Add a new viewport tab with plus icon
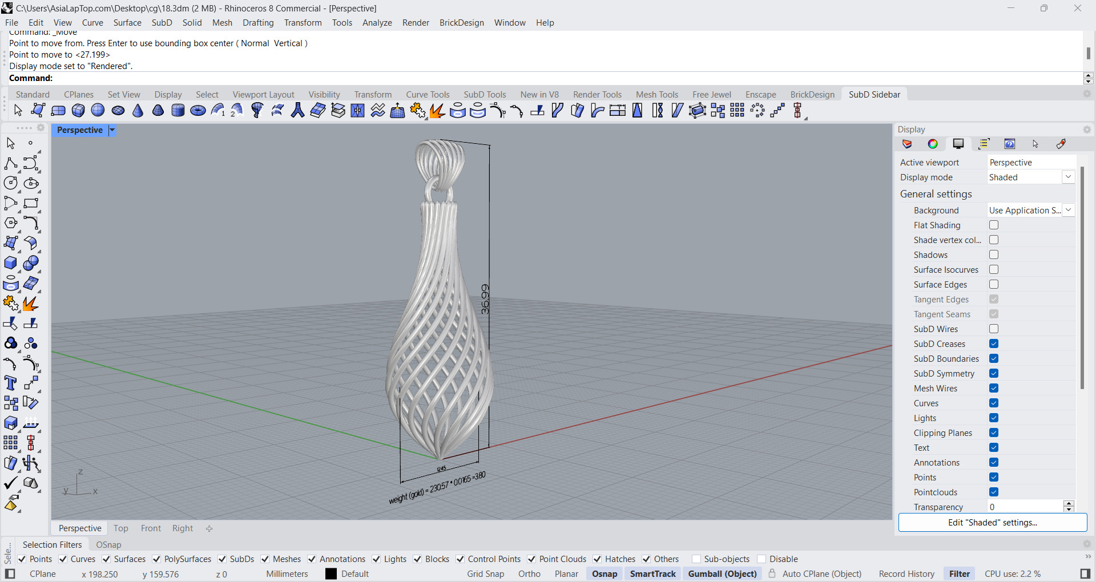This screenshot has height=582, width=1096. [x=209, y=529]
